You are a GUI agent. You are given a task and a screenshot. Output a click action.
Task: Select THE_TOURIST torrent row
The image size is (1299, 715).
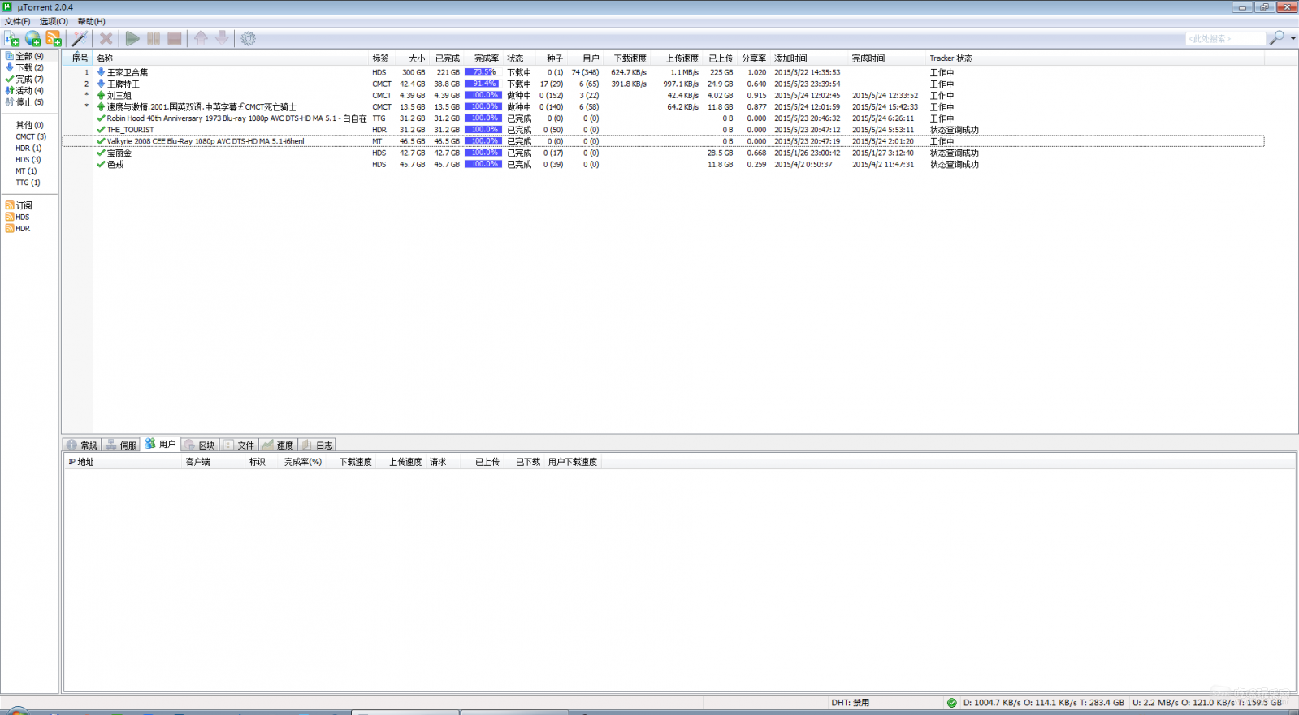tap(663, 129)
